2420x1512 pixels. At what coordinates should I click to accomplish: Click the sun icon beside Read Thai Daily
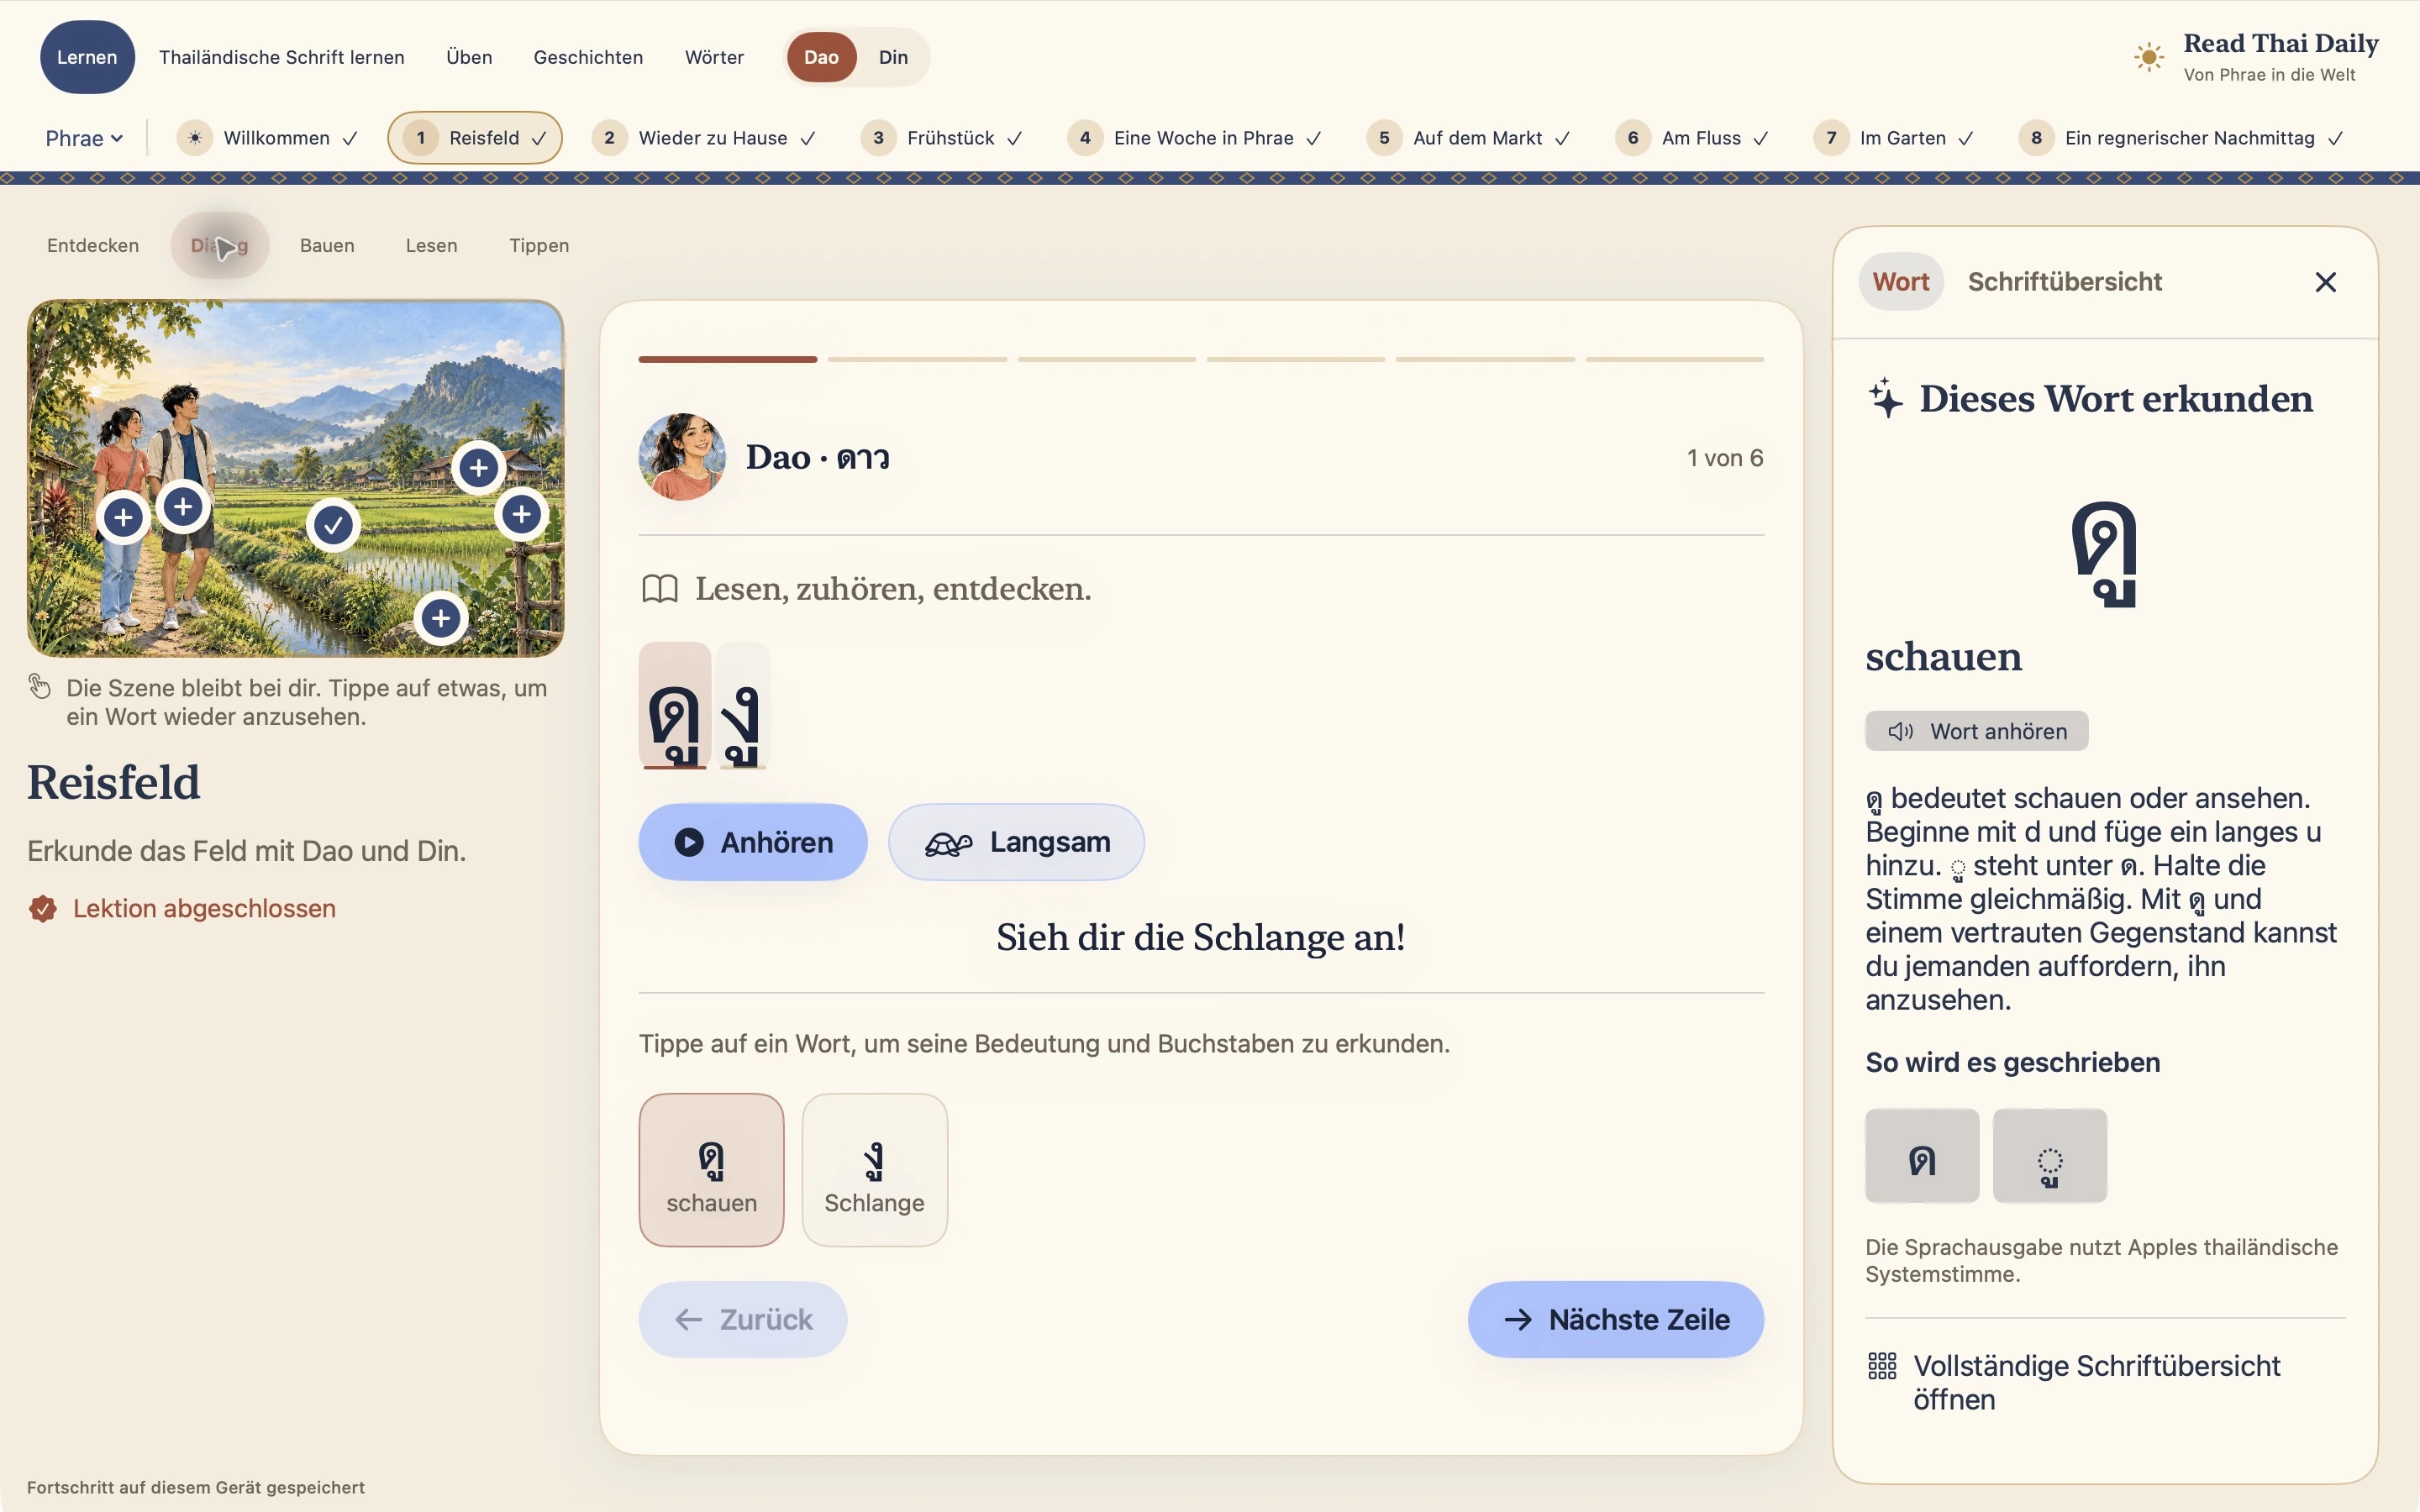coord(2148,57)
